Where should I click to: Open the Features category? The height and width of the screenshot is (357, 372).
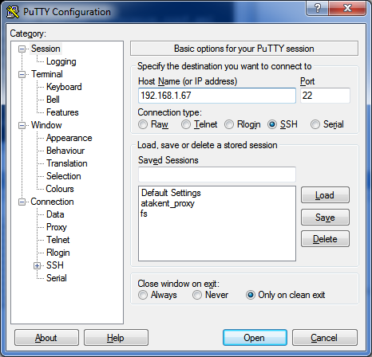[62, 112]
